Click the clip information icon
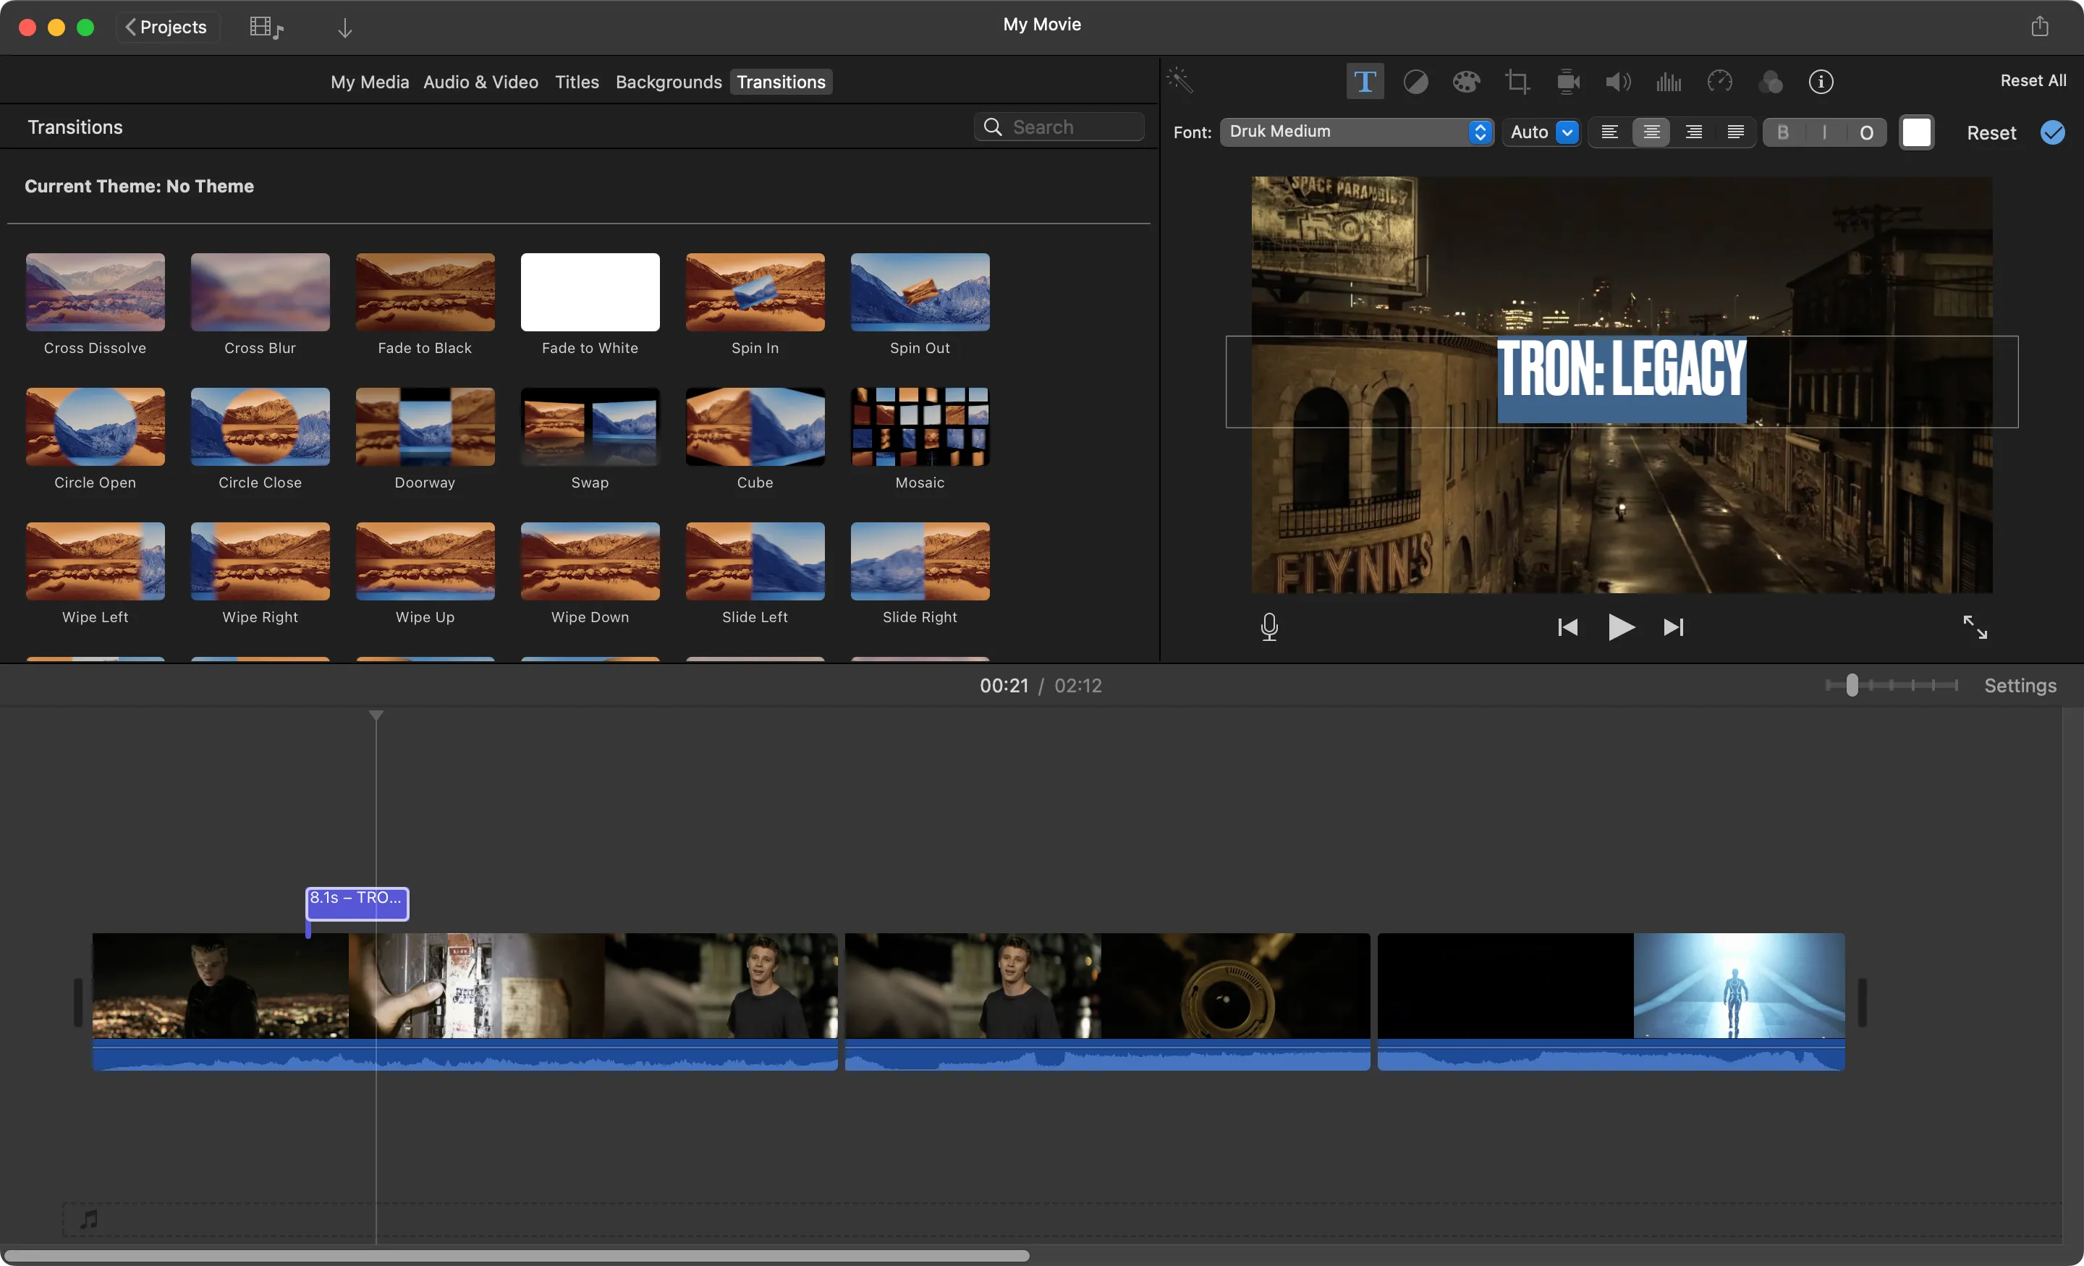Viewport: 2084px width, 1266px height. (1820, 82)
